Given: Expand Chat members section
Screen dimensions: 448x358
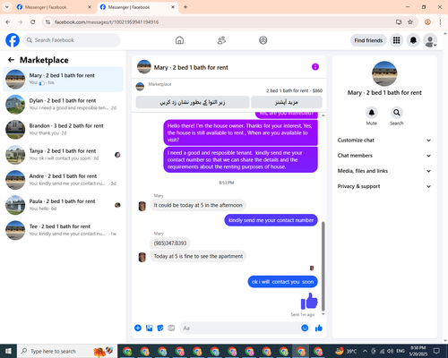Looking at the screenshot, I should [384, 156].
